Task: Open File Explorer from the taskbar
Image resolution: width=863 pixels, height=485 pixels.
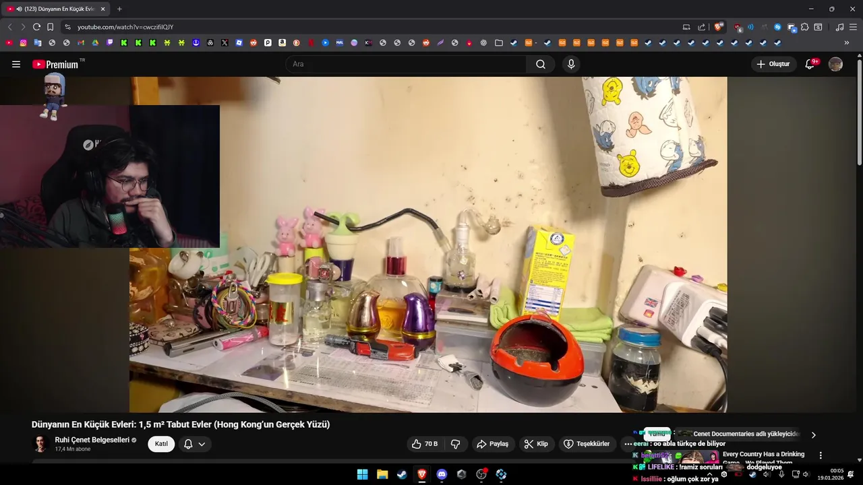Action: (382, 474)
